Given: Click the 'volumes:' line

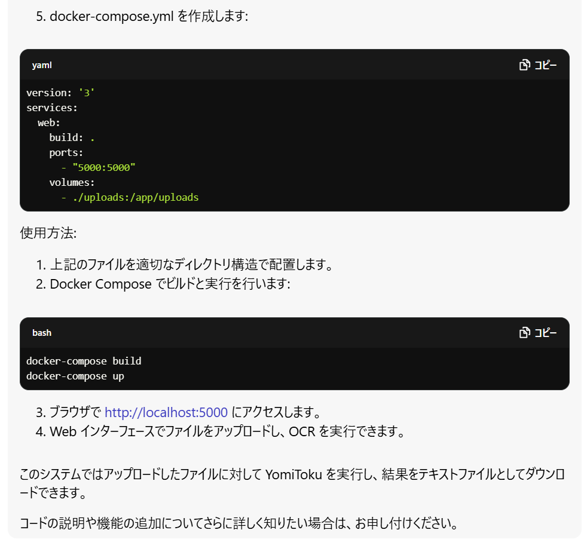Looking at the screenshot, I should [72, 182].
